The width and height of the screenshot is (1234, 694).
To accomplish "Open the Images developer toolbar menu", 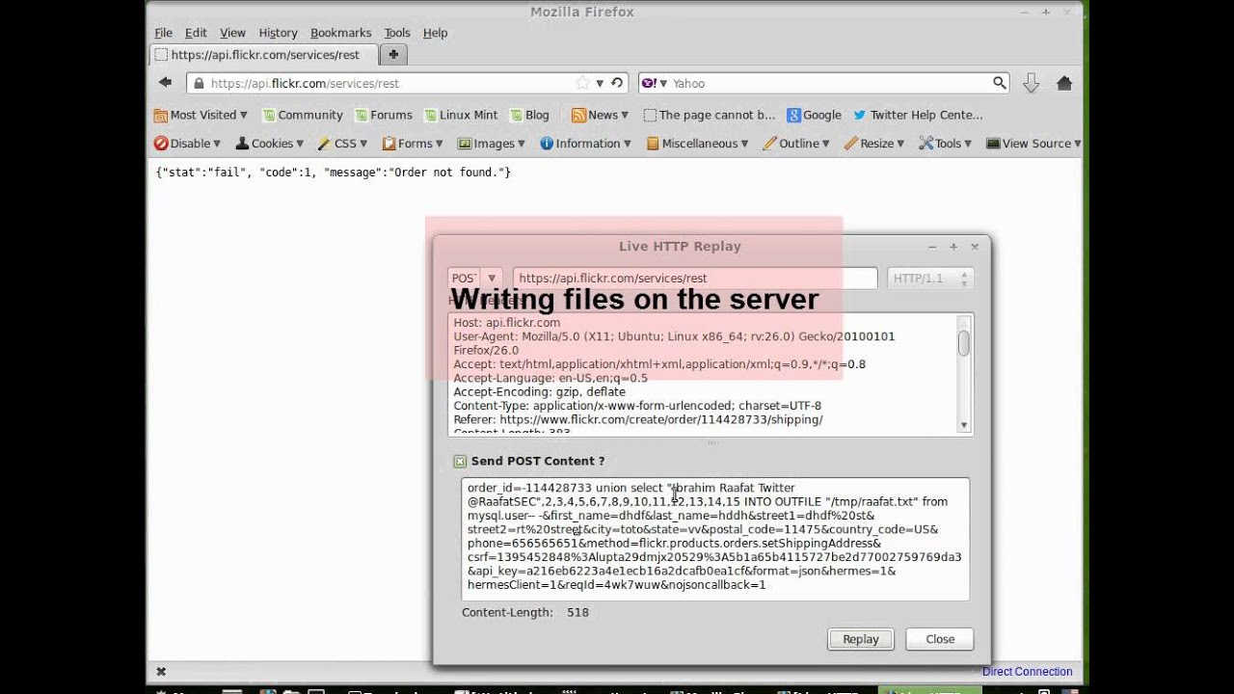I will [x=491, y=144].
